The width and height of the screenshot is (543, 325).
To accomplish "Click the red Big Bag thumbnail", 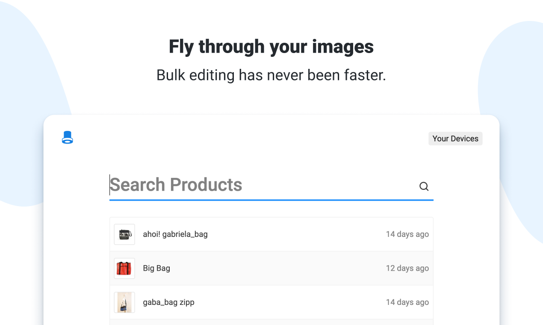I will 124,269.
